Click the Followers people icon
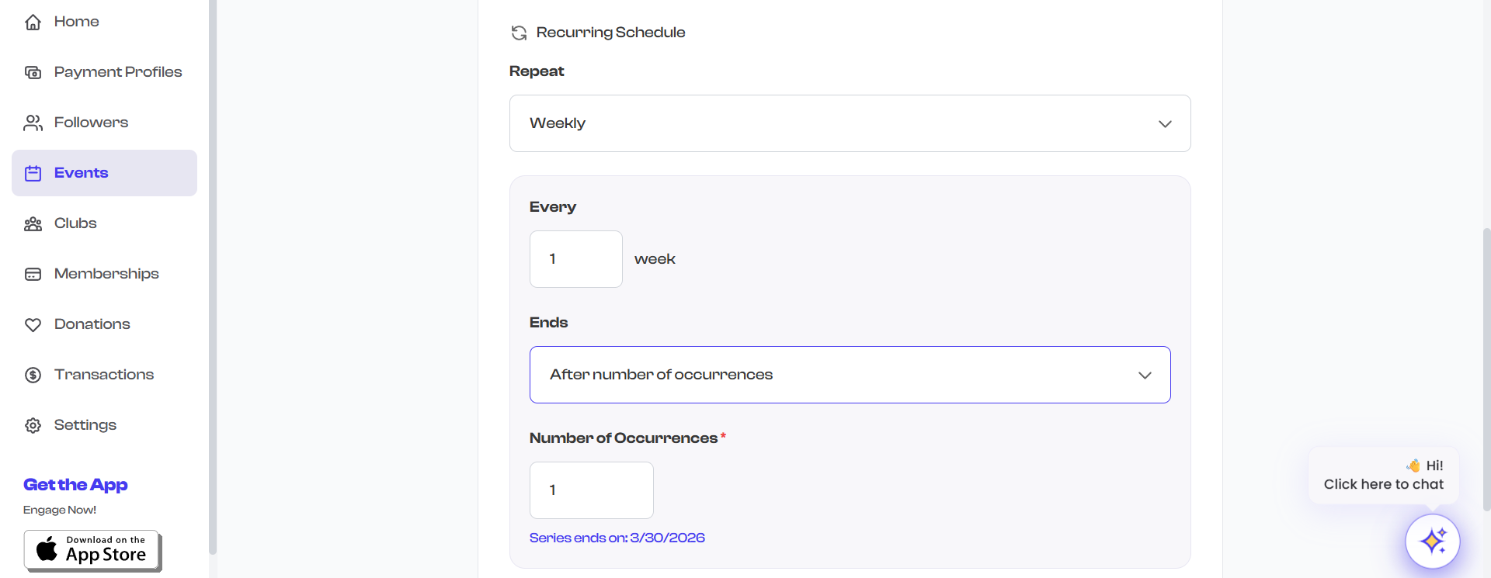1491x578 pixels. pos(33,123)
